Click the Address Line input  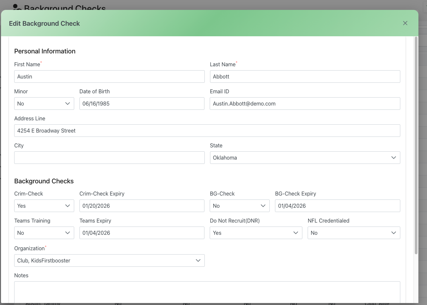click(207, 131)
